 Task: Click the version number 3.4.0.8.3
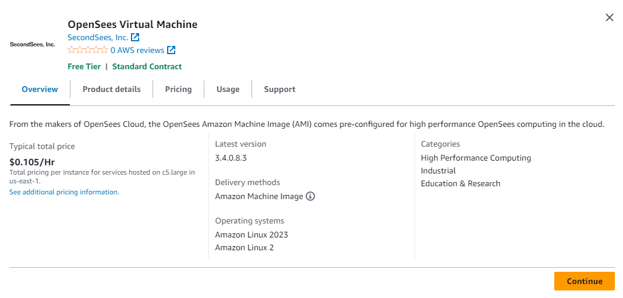coord(231,158)
